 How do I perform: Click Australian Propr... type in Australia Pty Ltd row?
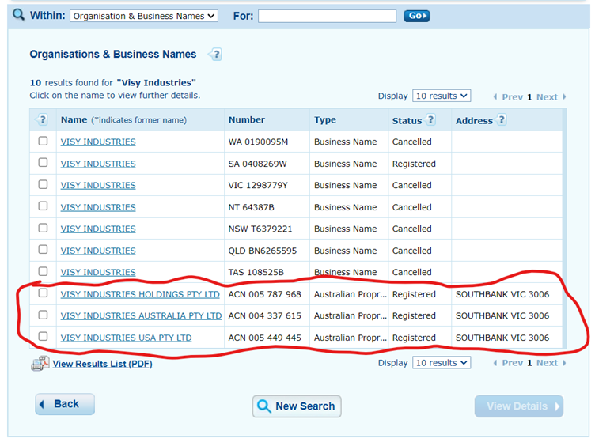coord(351,315)
